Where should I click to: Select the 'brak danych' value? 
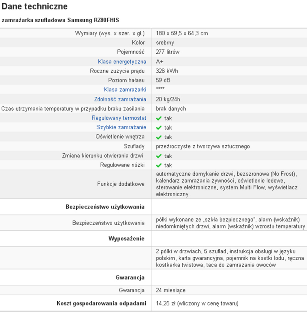coord(171,109)
